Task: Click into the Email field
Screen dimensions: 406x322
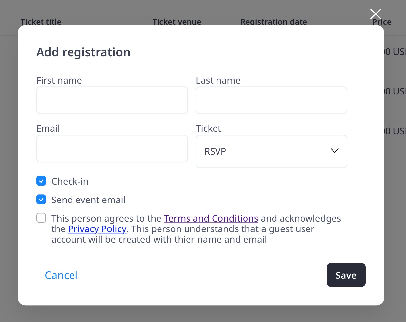Action: point(112,148)
